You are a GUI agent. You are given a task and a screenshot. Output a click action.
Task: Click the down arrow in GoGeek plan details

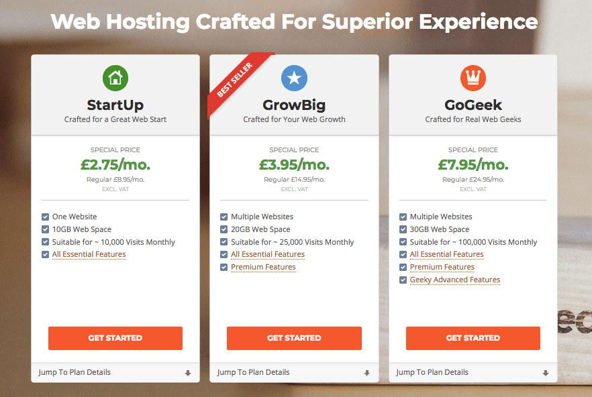(546, 374)
